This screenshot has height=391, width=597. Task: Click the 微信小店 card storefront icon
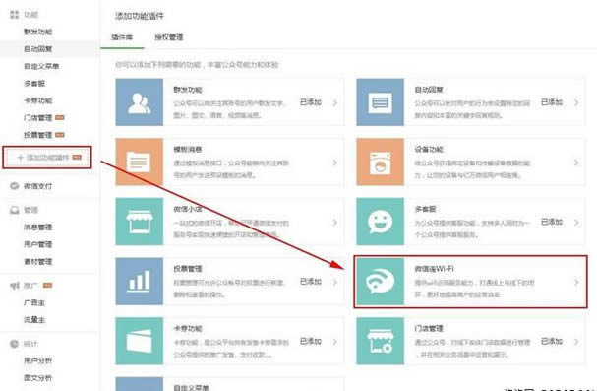(140, 222)
